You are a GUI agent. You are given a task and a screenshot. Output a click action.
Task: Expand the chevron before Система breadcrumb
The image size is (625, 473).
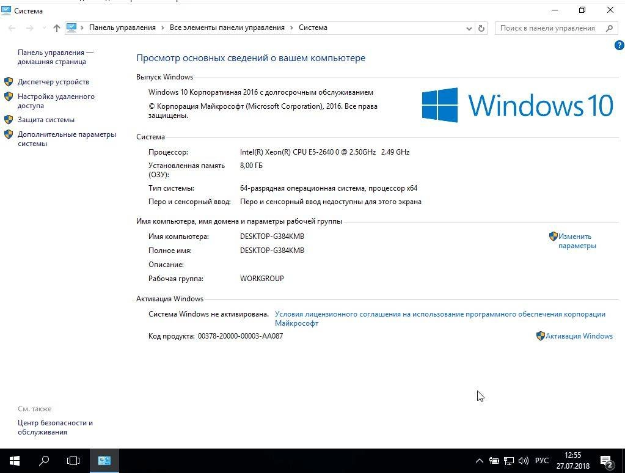(x=292, y=28)
